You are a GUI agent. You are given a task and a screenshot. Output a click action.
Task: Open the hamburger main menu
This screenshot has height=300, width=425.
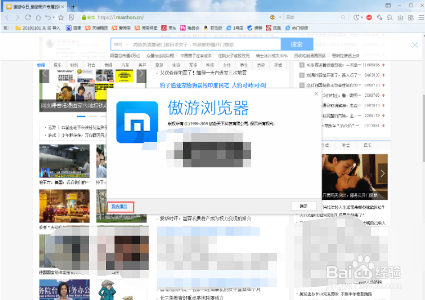(x=421, y=18)
